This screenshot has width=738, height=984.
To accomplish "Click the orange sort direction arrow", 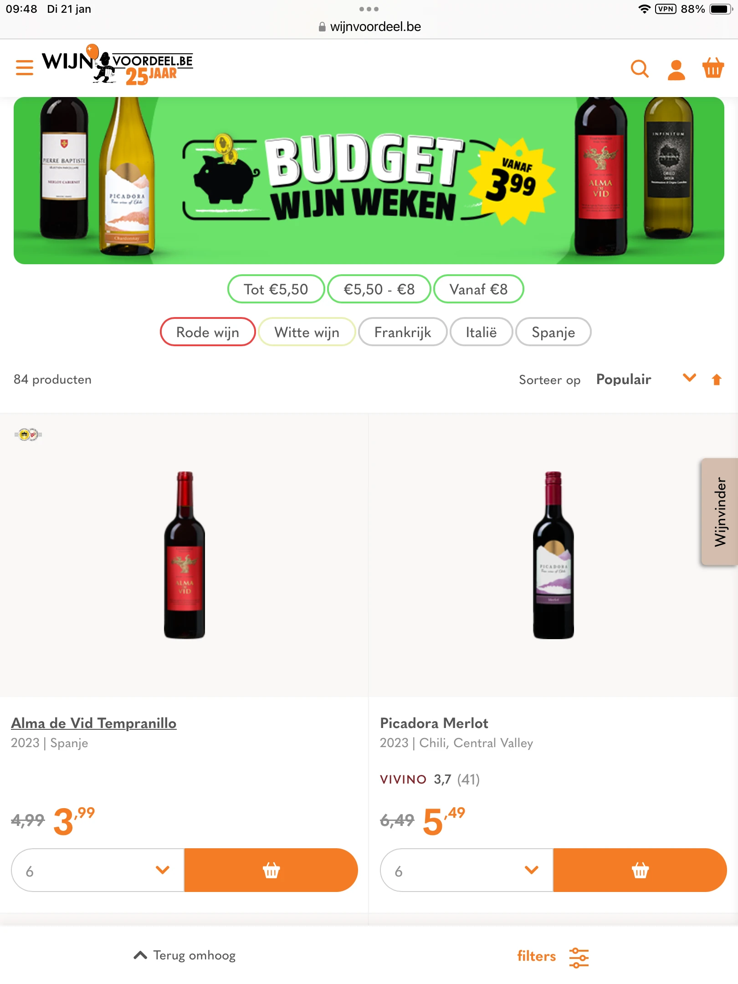I will click(x=717, y=379).
